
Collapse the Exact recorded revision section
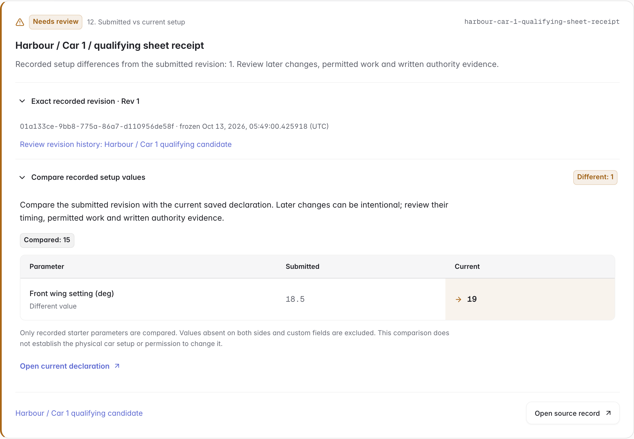point(22,101)
